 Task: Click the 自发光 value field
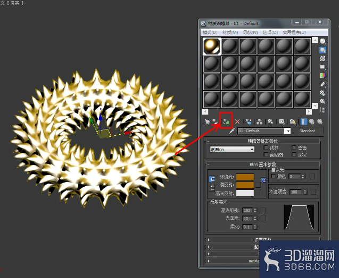point(295,177)
